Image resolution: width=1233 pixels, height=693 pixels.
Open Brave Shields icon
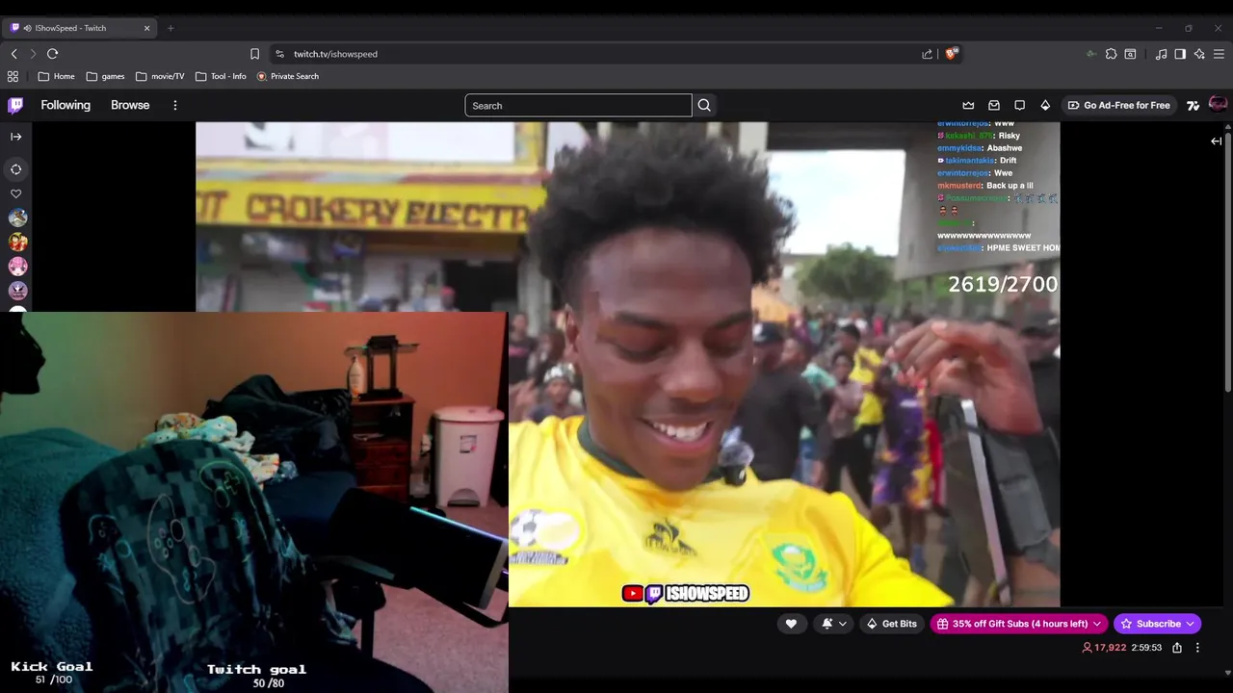tap(952, 54)
